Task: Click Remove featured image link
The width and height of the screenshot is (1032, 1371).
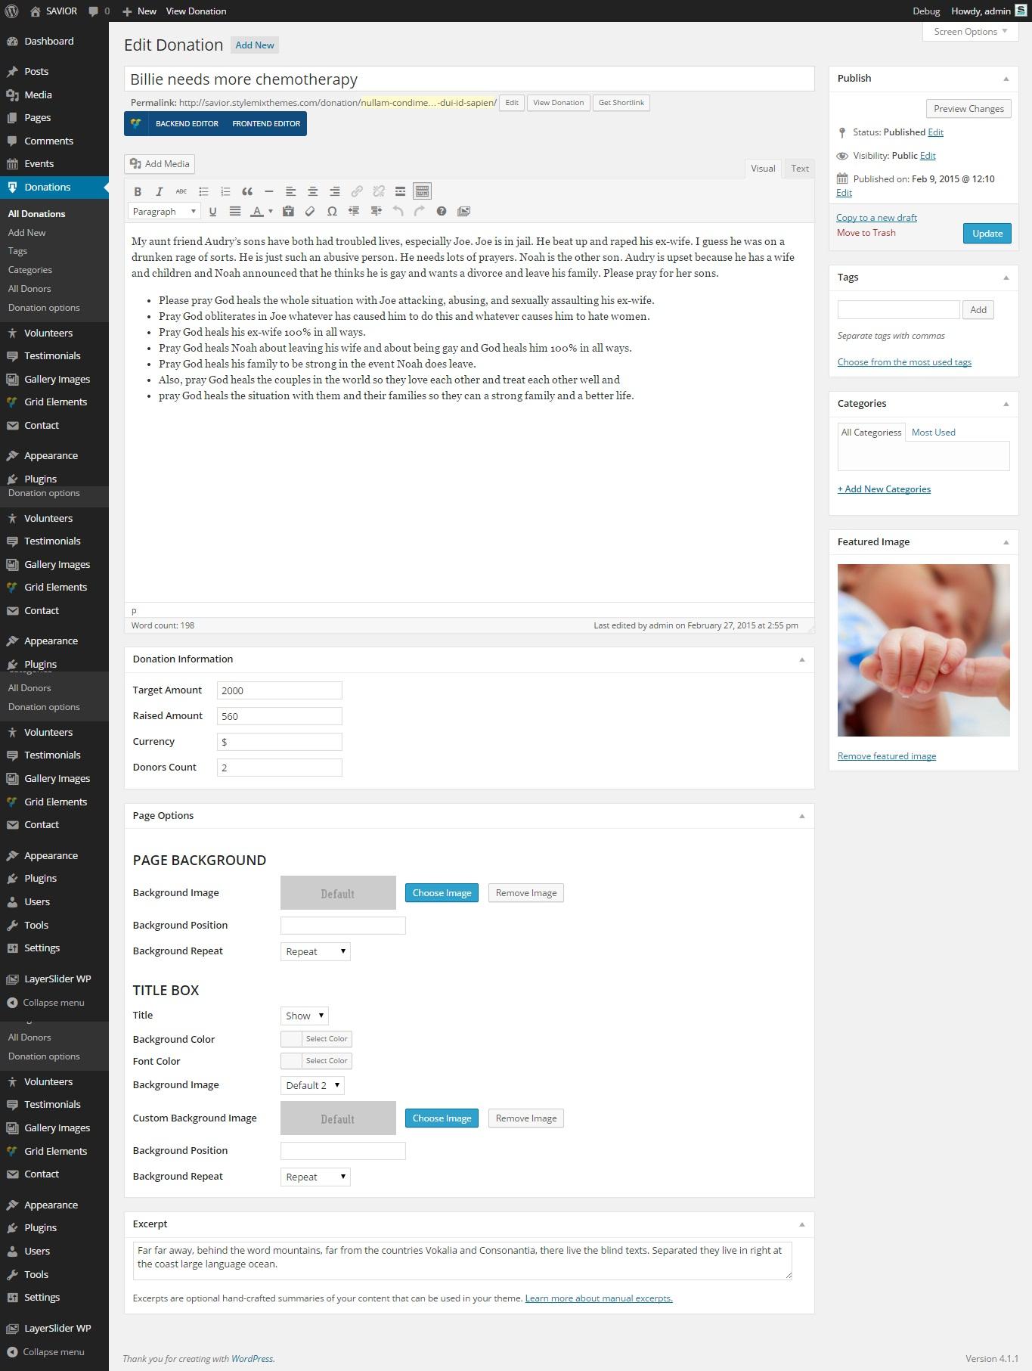Action: click(x=887, y=756)
